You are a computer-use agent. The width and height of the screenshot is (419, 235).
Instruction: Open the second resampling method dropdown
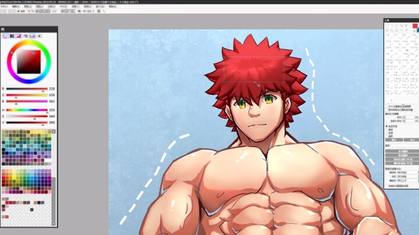(x=407, y=176)
